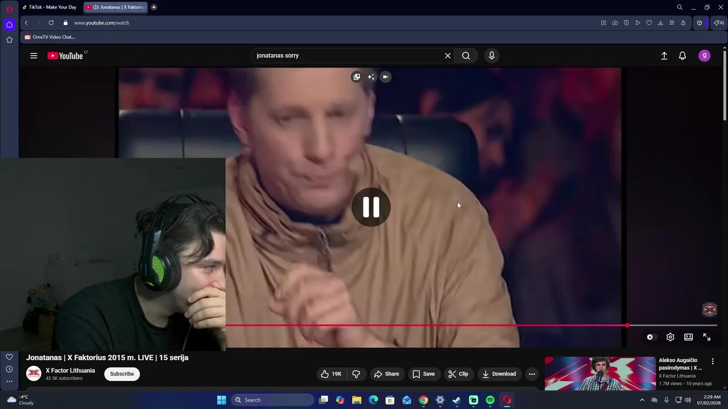The image size is (728, 409).
Task: Open the Alekso Augaičio recommended video thumbnail
Action: point(600,374)
